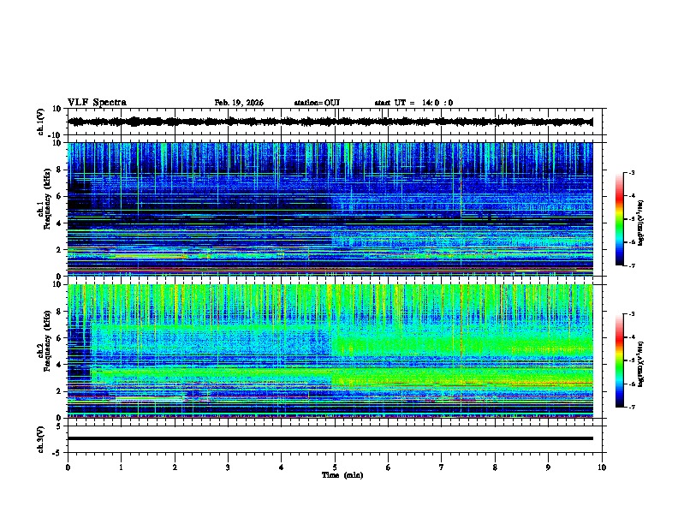
Task: Click time axis tick label "9"
Action: 548,467
